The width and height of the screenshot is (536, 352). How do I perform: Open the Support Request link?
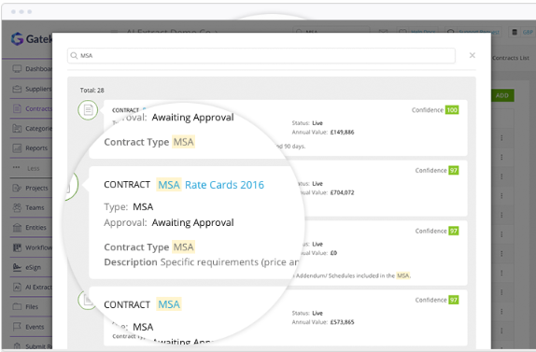click(x=478, y=32)
